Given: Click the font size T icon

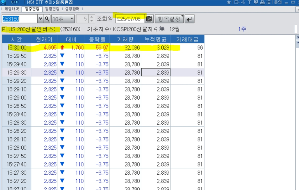Looking at the screenshot, I should click(249, 2).
